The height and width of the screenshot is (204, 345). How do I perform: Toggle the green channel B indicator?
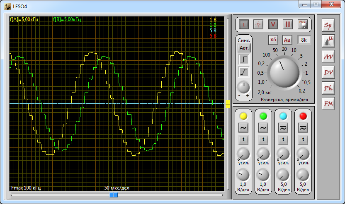(x=263, y=116)
